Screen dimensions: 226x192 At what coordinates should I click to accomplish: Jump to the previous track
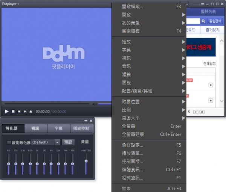pos(19,111)
